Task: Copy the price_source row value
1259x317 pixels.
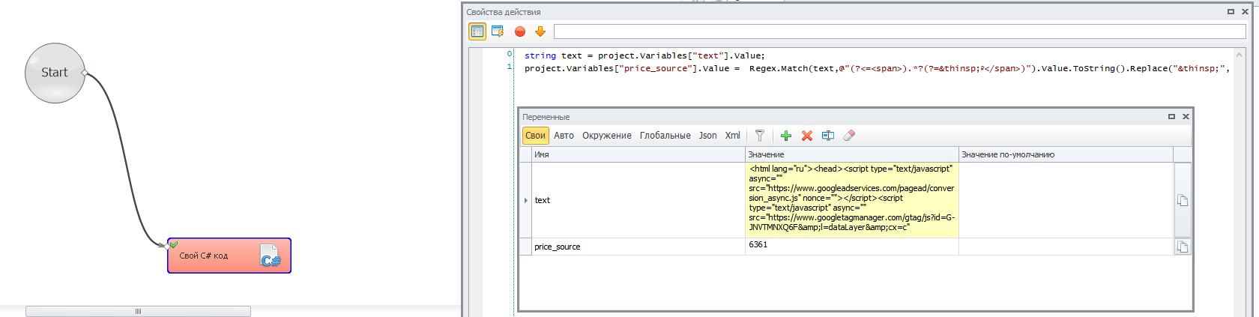Action: [1182, 247]
